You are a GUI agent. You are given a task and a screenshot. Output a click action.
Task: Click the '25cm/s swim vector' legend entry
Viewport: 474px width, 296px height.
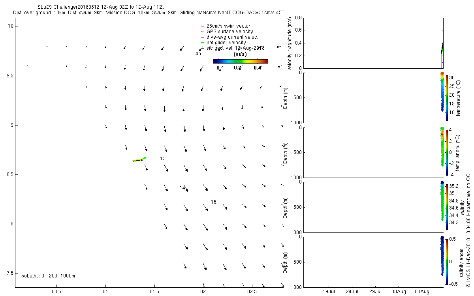(228, 26)
